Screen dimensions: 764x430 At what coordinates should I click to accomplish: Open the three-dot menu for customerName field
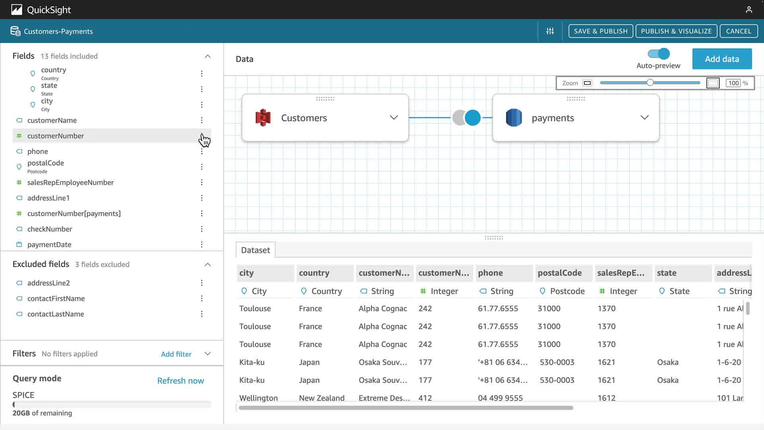[x=202, y=120]
